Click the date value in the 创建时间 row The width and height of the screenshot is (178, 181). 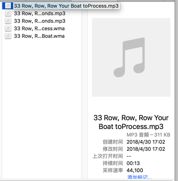tap(146, 142)
